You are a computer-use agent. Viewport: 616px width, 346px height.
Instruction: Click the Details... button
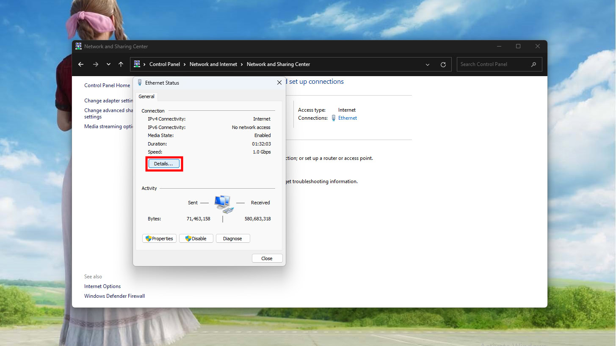click(x=164, y=164)
